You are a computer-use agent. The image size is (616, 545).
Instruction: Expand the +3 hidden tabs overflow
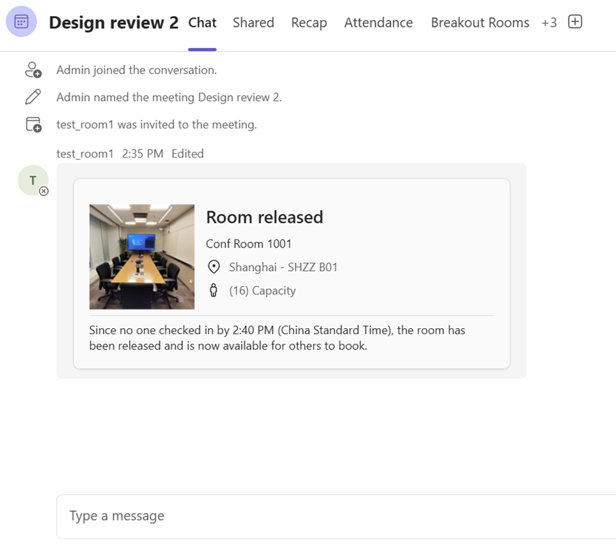point(549,22)
